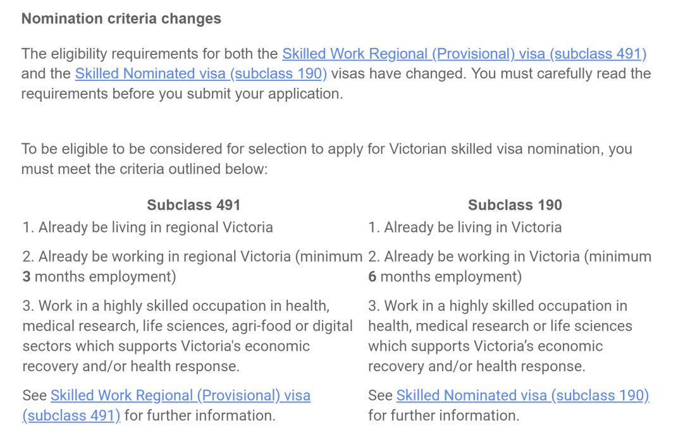This screenshot has height=440, width=683.
Task: Click the 'Nomination criteria changes' heading
Action: 121,19
